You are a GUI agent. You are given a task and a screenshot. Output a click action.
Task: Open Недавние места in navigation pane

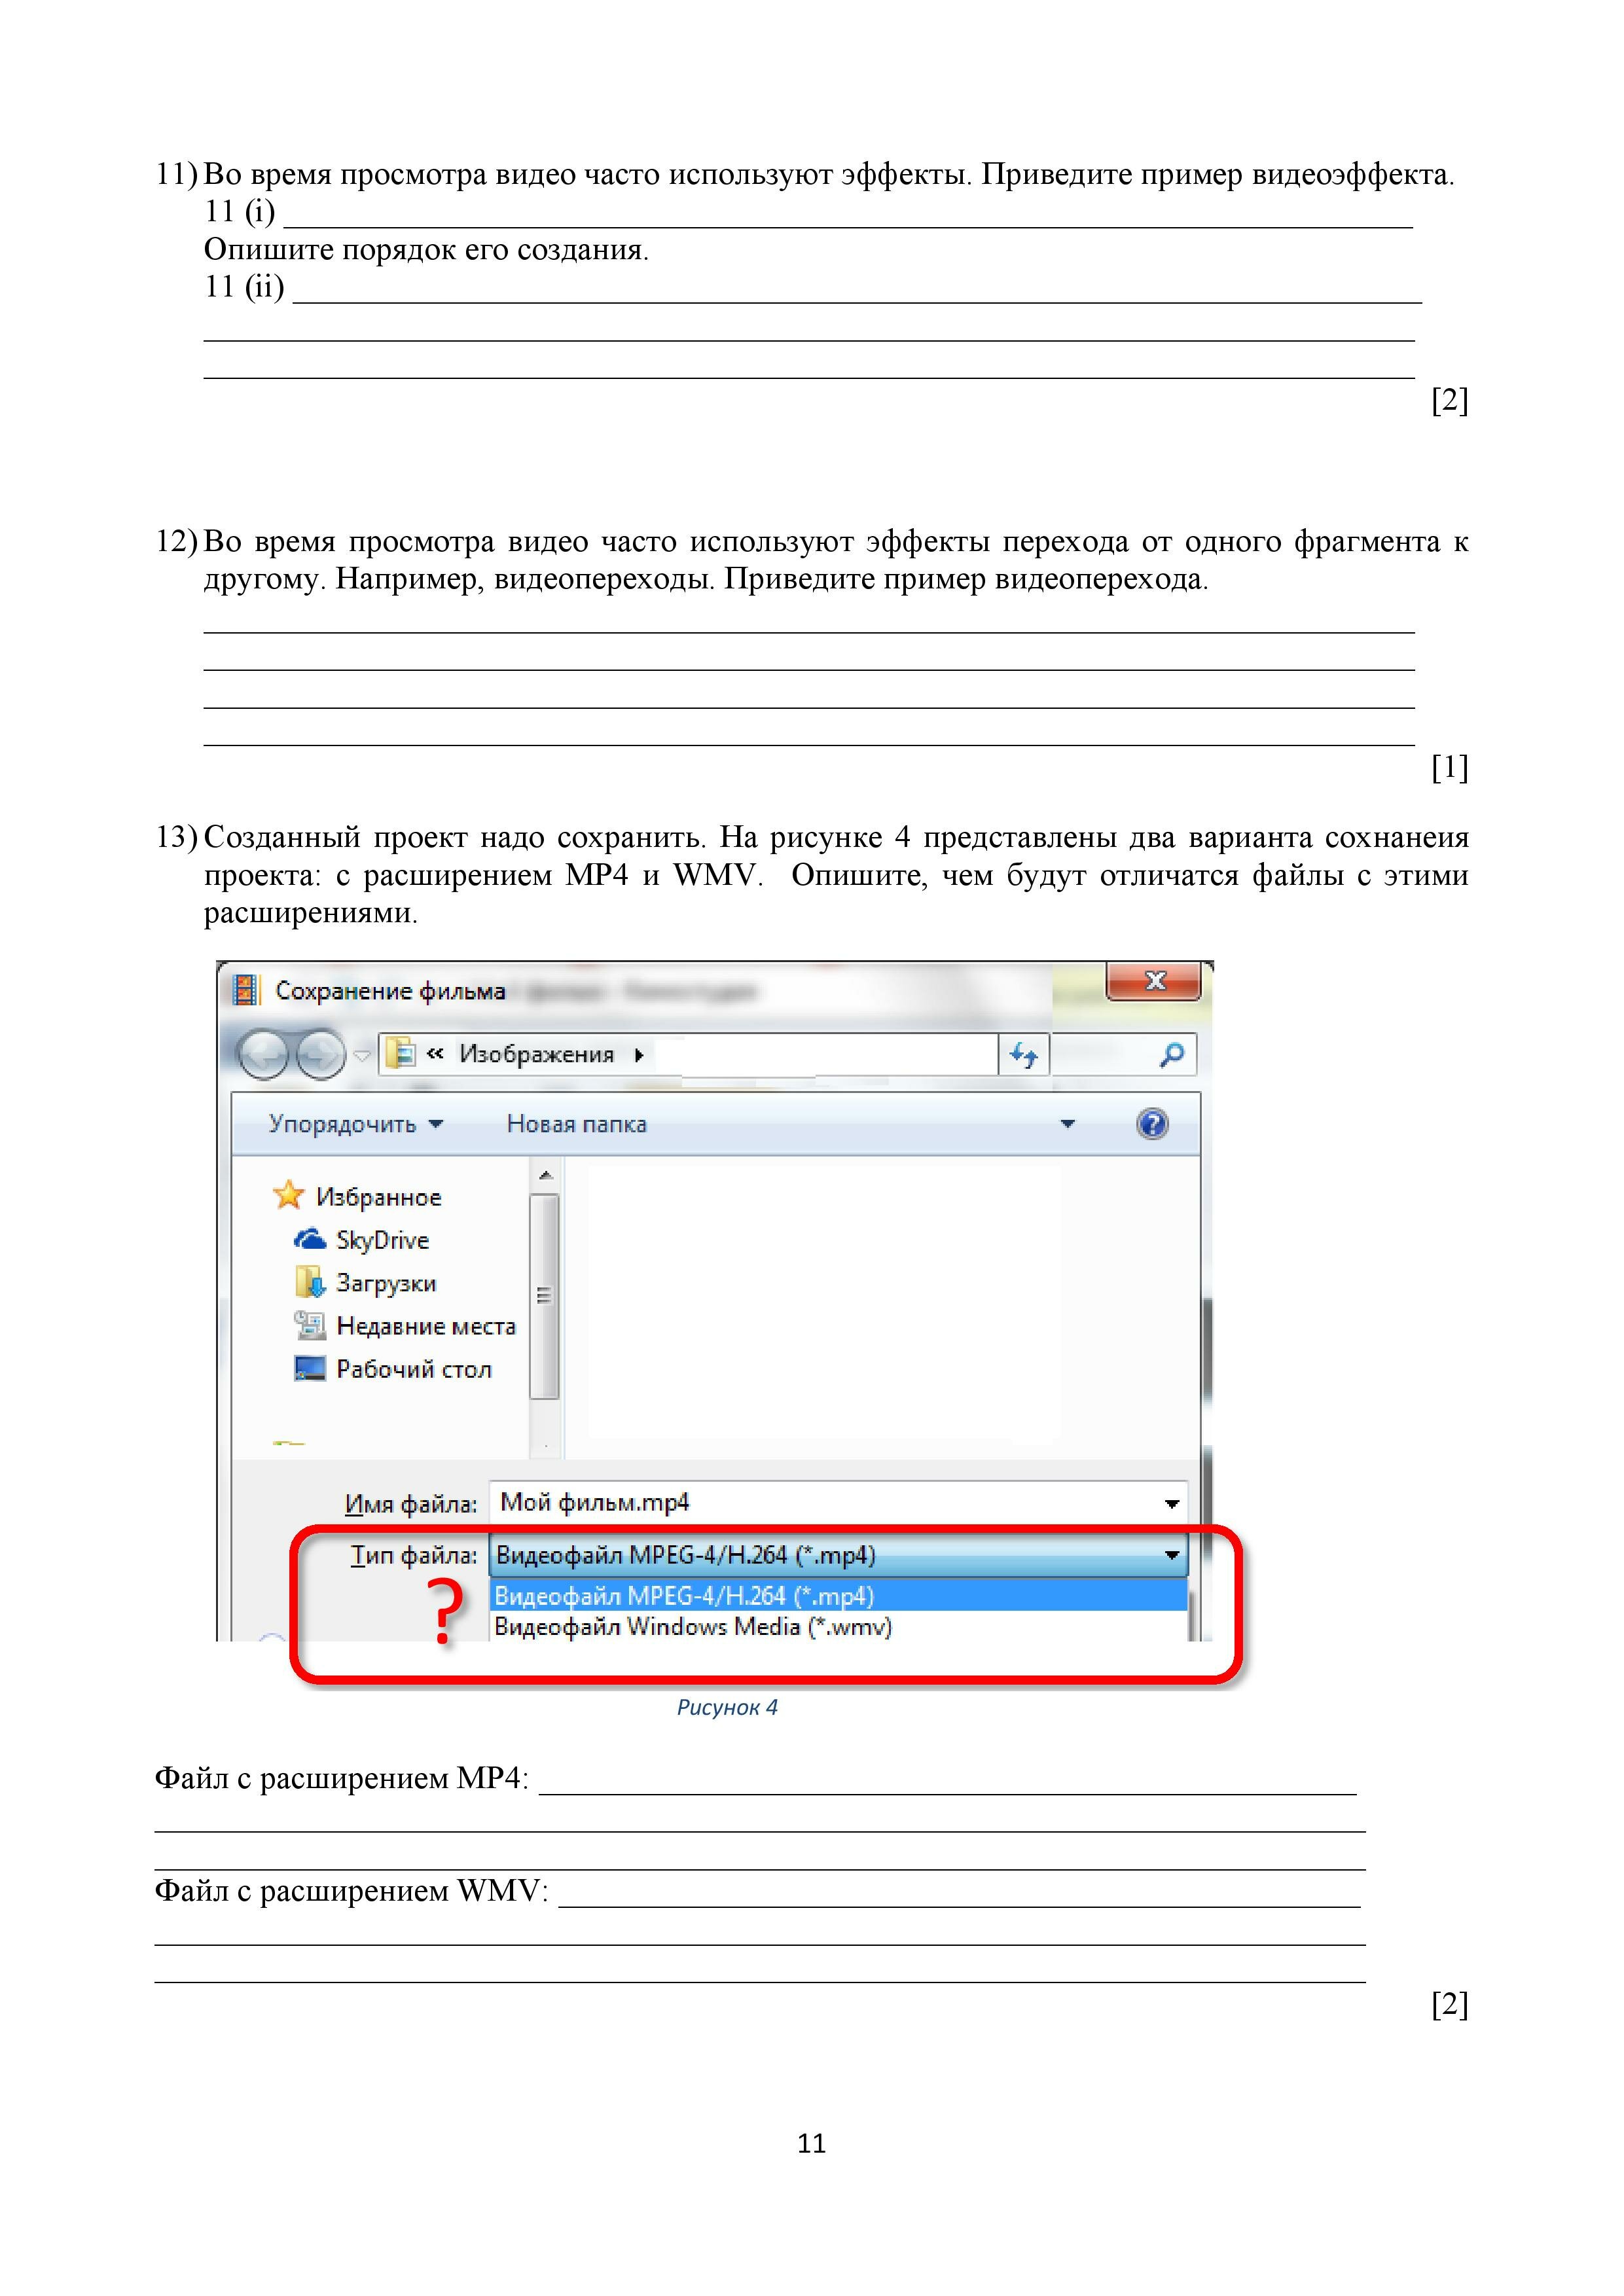[426, 1326]
